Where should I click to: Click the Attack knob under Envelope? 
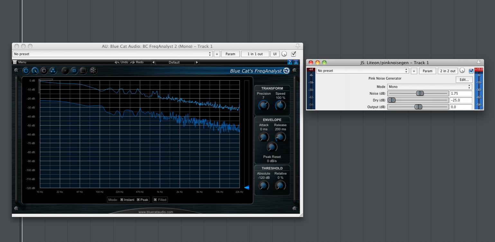pos(263,137)
